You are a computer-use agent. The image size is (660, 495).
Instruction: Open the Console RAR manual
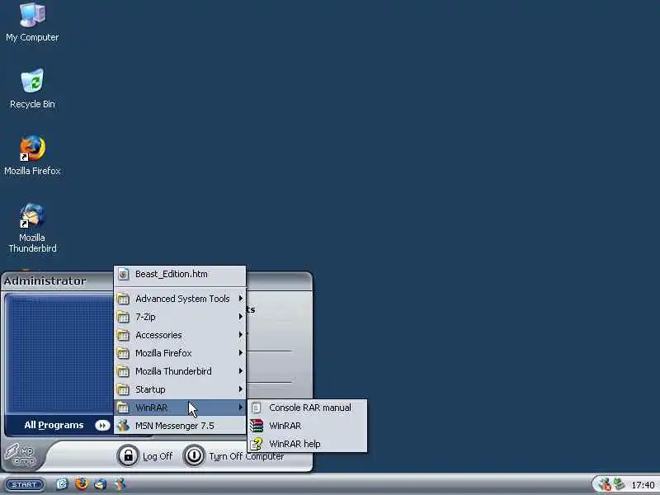pyautogui.click(x=307, y=408)
